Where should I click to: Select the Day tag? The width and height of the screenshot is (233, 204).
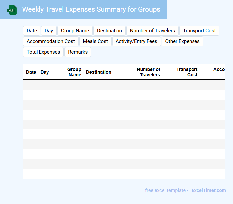[x=49, y=31]
